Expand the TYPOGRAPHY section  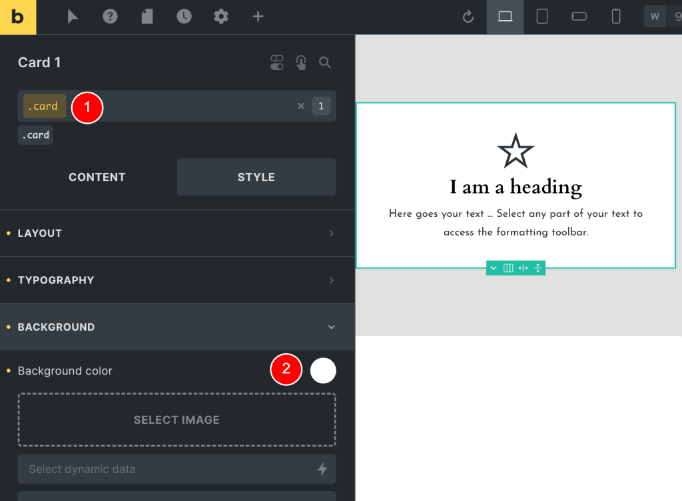coord(176,280)
